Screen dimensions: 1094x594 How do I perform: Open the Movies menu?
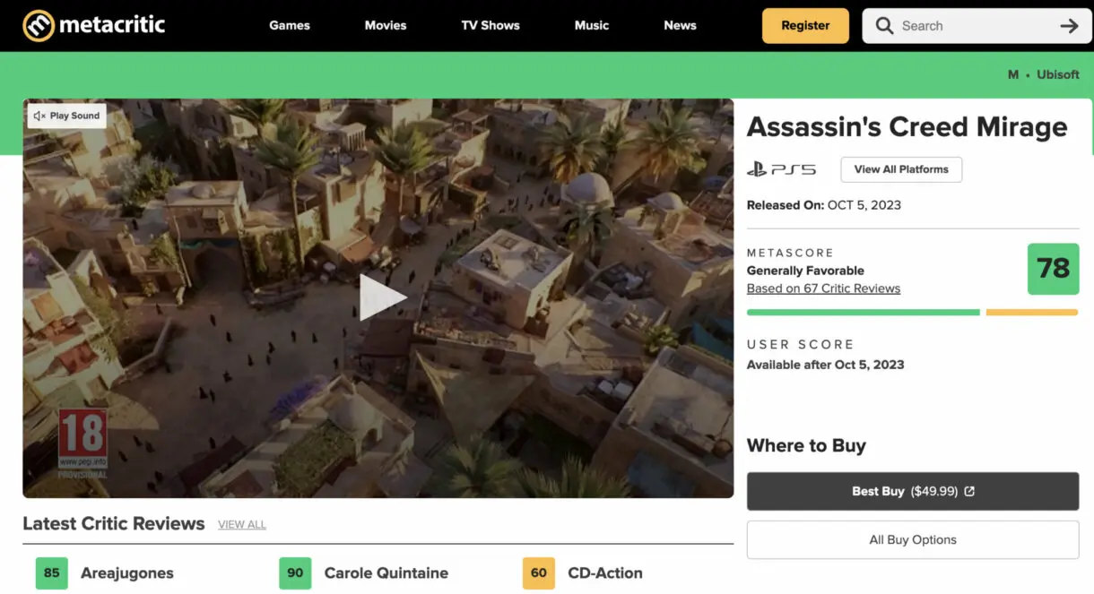(x=386, y=25)
